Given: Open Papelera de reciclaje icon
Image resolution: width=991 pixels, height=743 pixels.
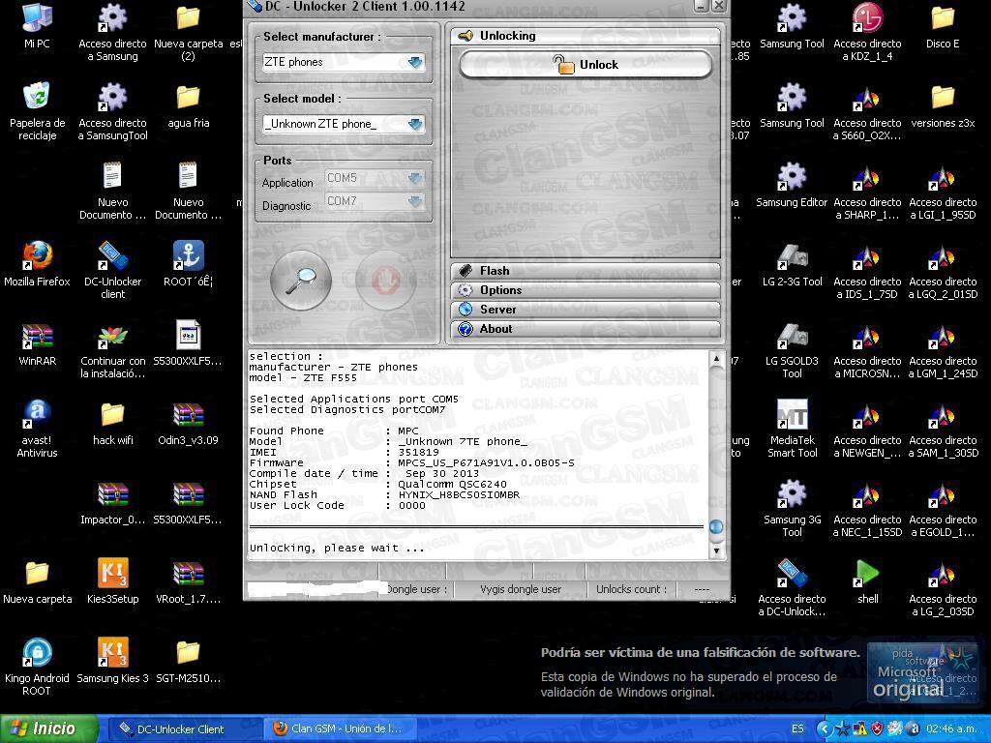Looking at the screenshot, I should click(38, 110).
